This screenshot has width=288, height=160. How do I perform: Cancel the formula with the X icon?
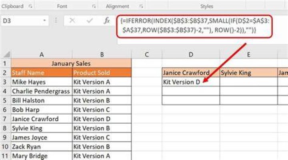pos(72,20)
